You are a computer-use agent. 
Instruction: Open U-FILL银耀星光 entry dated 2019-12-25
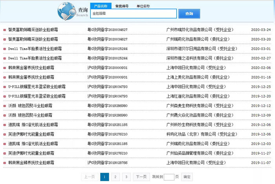(x=37, y=87)
